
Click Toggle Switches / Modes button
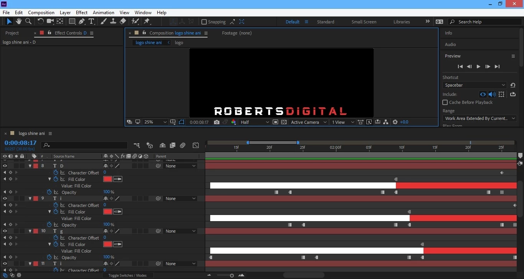pyautogui.click(x=127, y=275)
